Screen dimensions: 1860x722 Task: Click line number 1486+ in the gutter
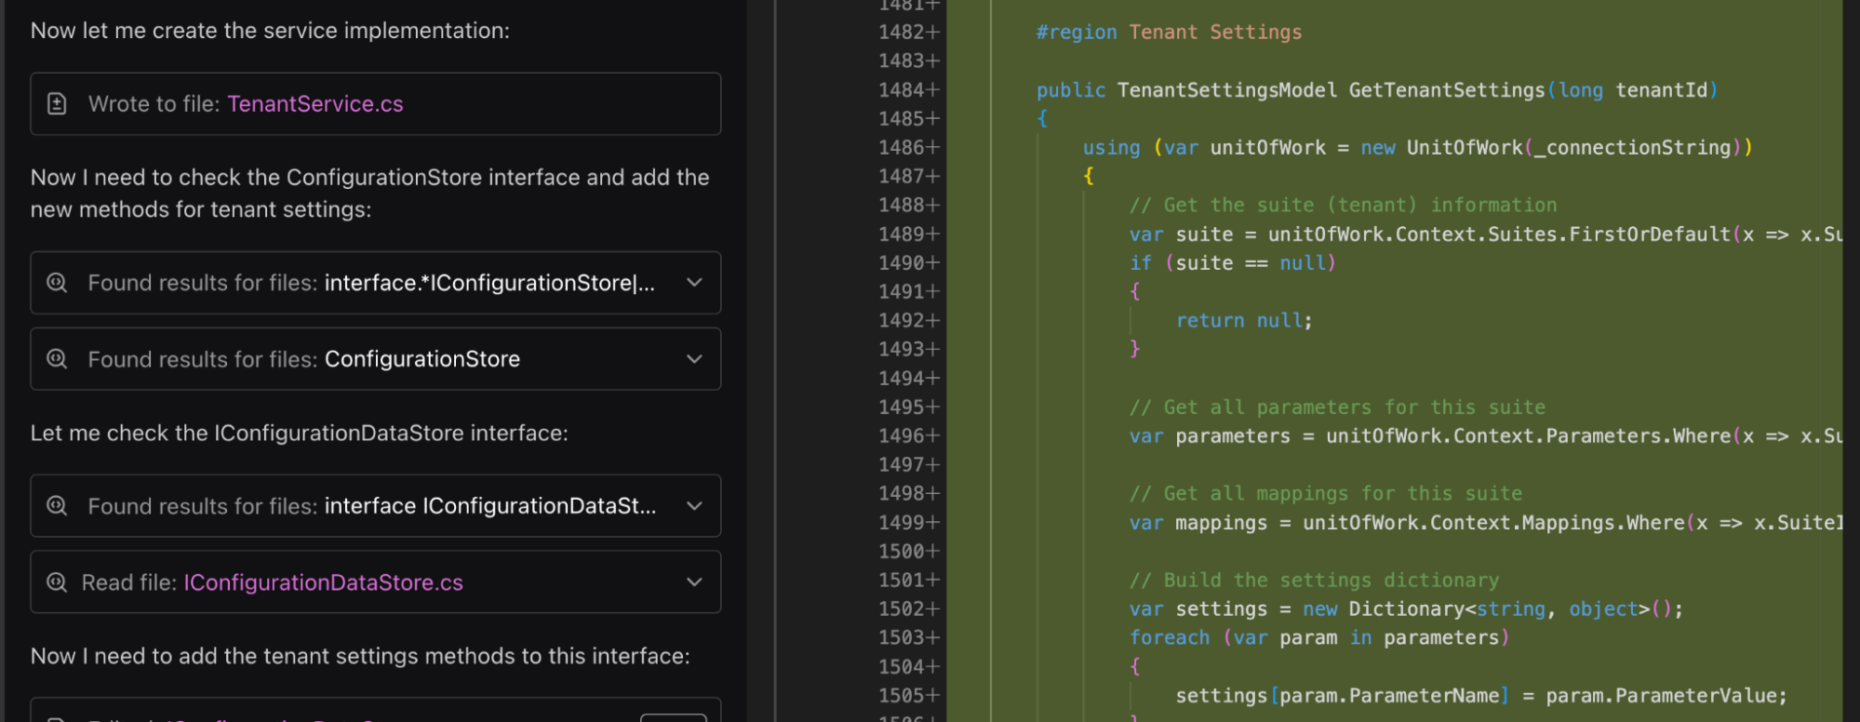[x=909, y=148]
